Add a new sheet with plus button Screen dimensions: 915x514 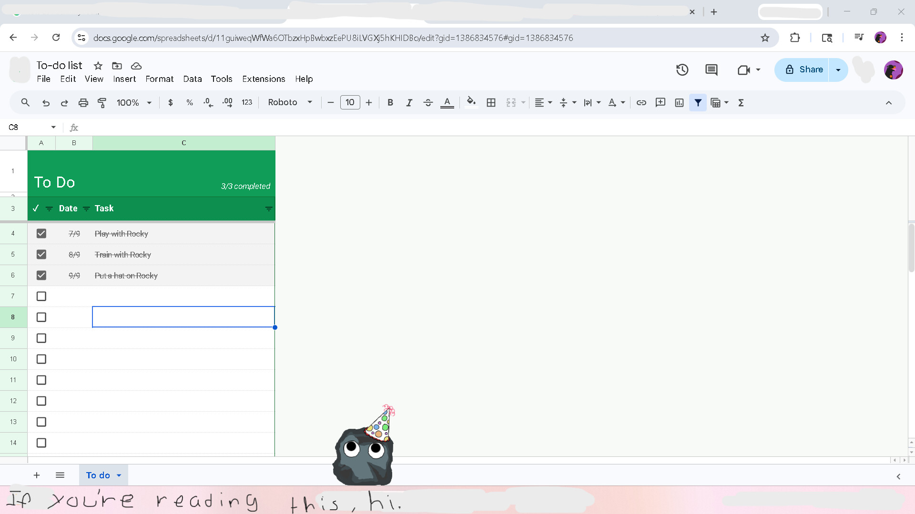point(37,475)
